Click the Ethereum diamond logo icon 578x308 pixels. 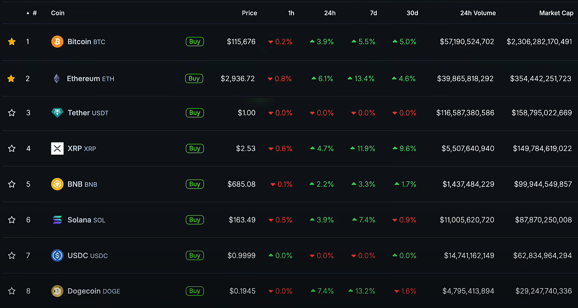tap(56, 78)
